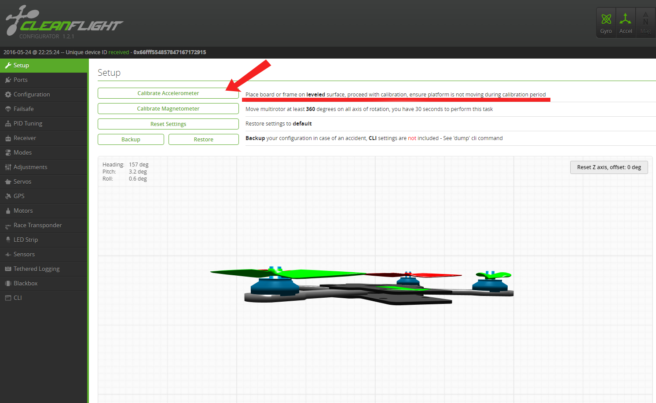Click the magnetometer 360 degrees instruction text
The width and height of the screenshot is (656, 403).
point(369,109)
